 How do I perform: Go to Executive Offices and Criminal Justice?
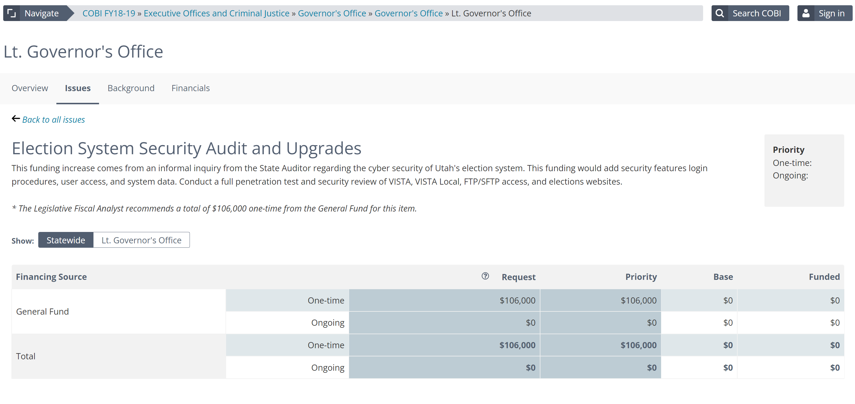[x=216, y=13]
